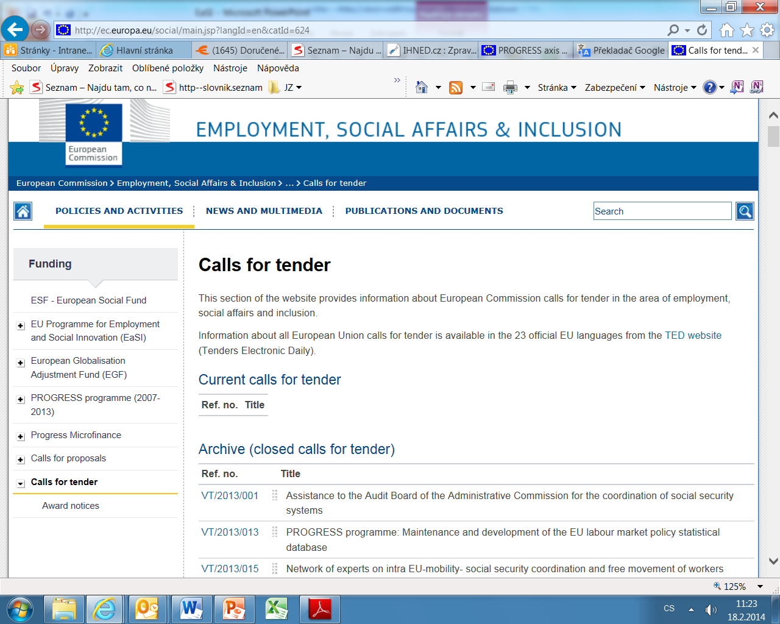Click the Add to favorites bar star icon
The width and height of the screenshot is (780, 624).
point(17,88)
